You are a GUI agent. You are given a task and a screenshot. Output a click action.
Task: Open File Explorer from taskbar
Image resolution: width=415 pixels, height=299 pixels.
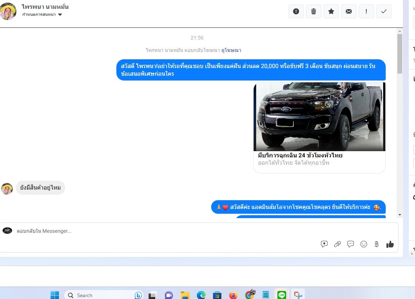point(185,295)
